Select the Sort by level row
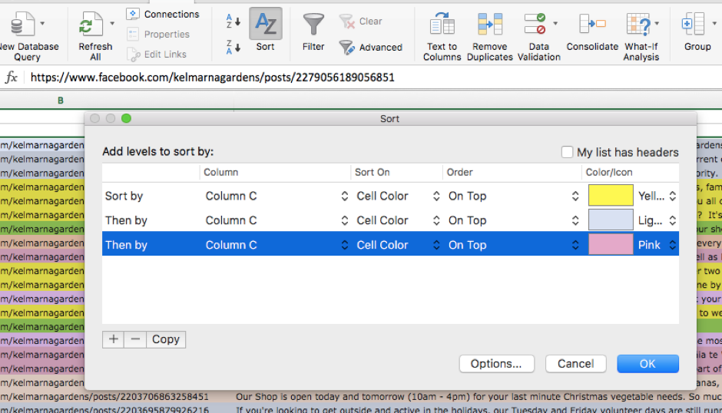This screenshot has width=722, height=413. (x=390, y=197)
